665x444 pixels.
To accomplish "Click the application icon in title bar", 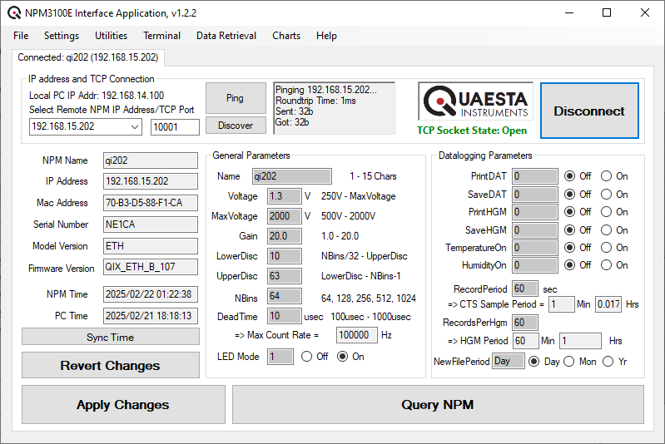I will pos(13,12).
